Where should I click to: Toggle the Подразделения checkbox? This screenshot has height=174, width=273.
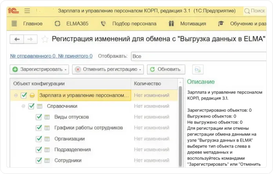(x=39, y=149)
